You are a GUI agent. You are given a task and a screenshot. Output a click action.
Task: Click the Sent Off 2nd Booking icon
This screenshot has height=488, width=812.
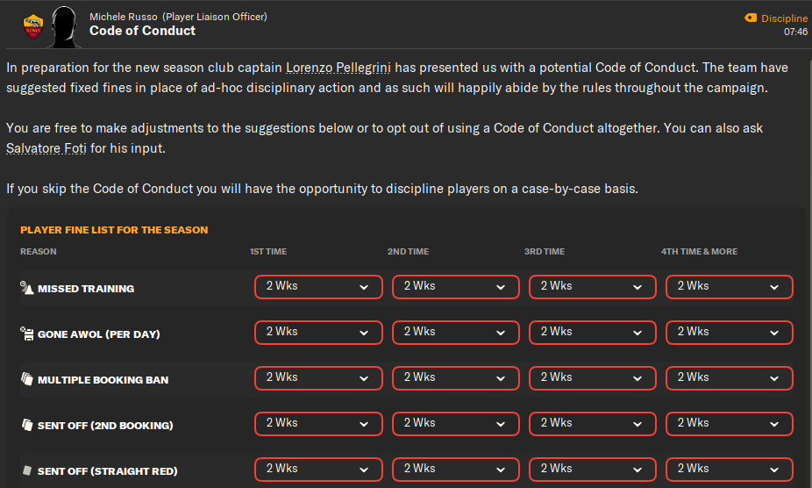(x=27, y=425)
